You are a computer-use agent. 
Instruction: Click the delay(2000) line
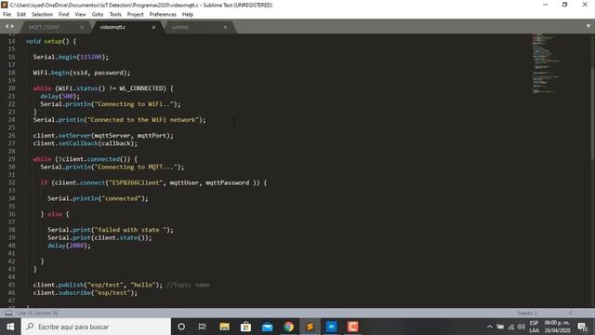[69, 246]
